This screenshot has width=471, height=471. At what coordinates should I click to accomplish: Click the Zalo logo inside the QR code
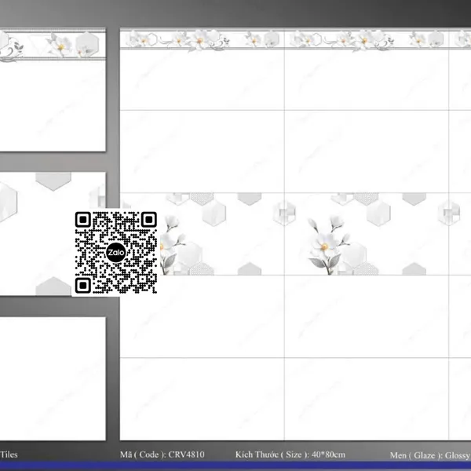coord(115,253)
